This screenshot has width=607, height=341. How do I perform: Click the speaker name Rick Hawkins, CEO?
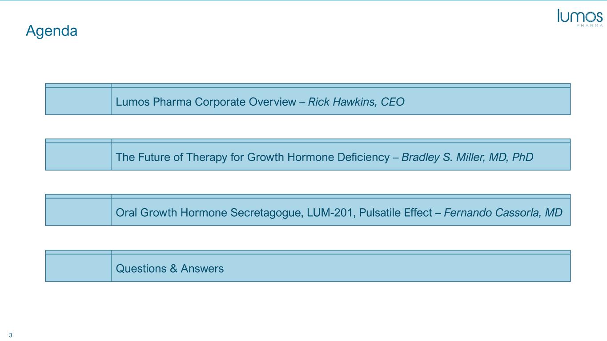point(356,102)
